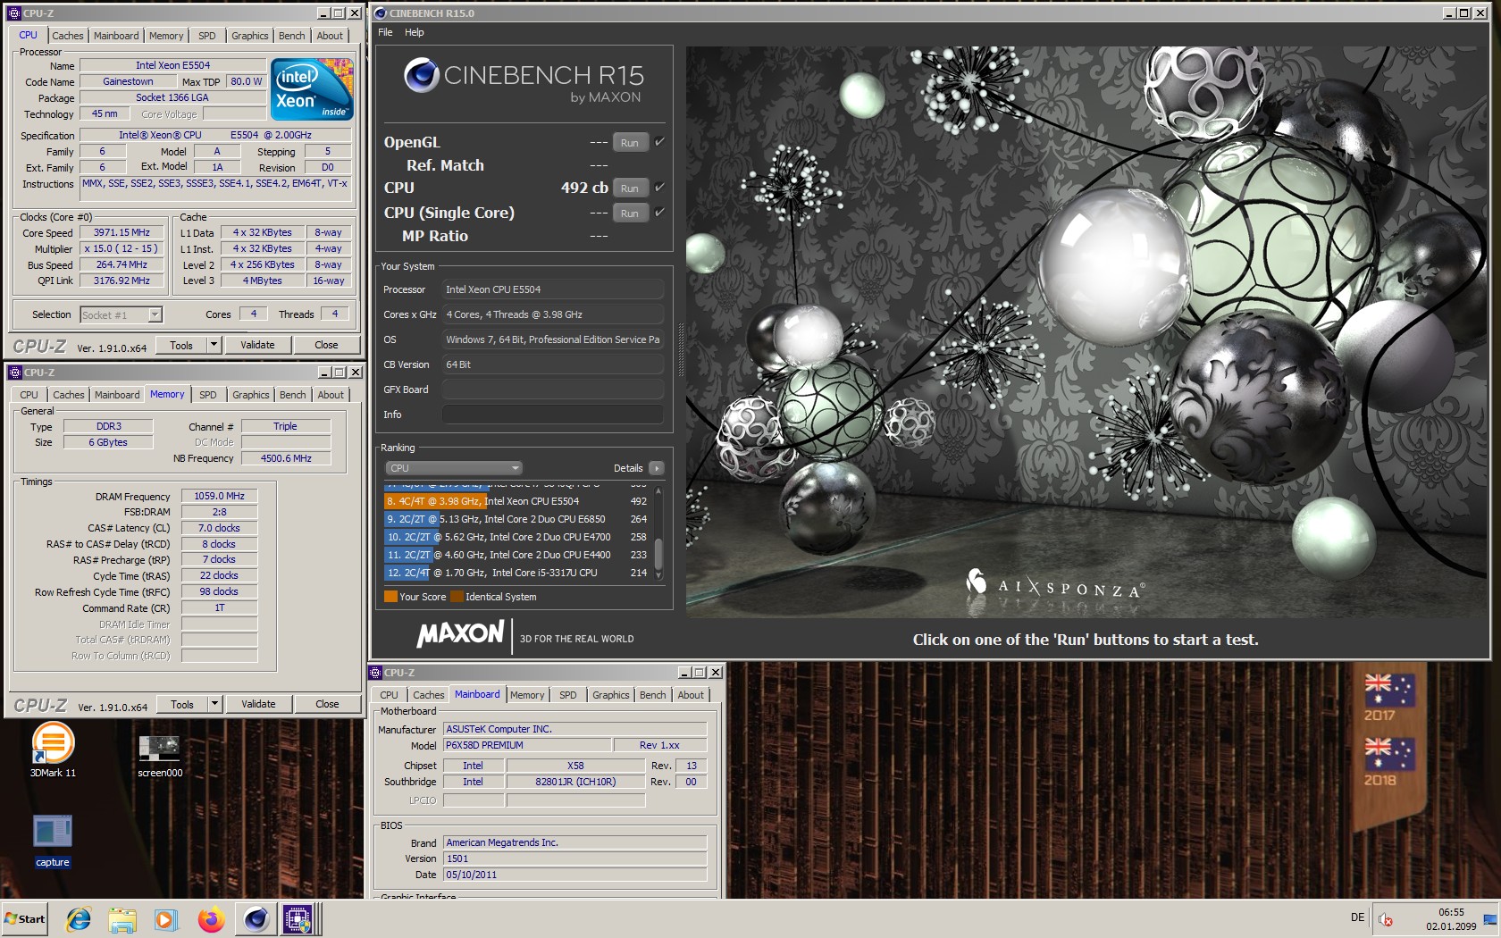
Task: Click DRAM Frequency value 1059.0 MHz
Action: pos(219,496)
